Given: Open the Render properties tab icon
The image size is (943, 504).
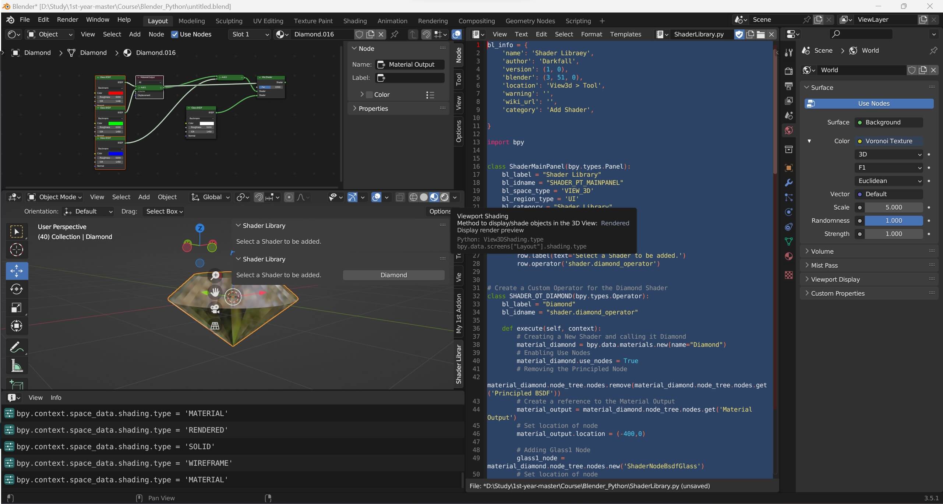Looking at the screenshot, I should point(788,71).
